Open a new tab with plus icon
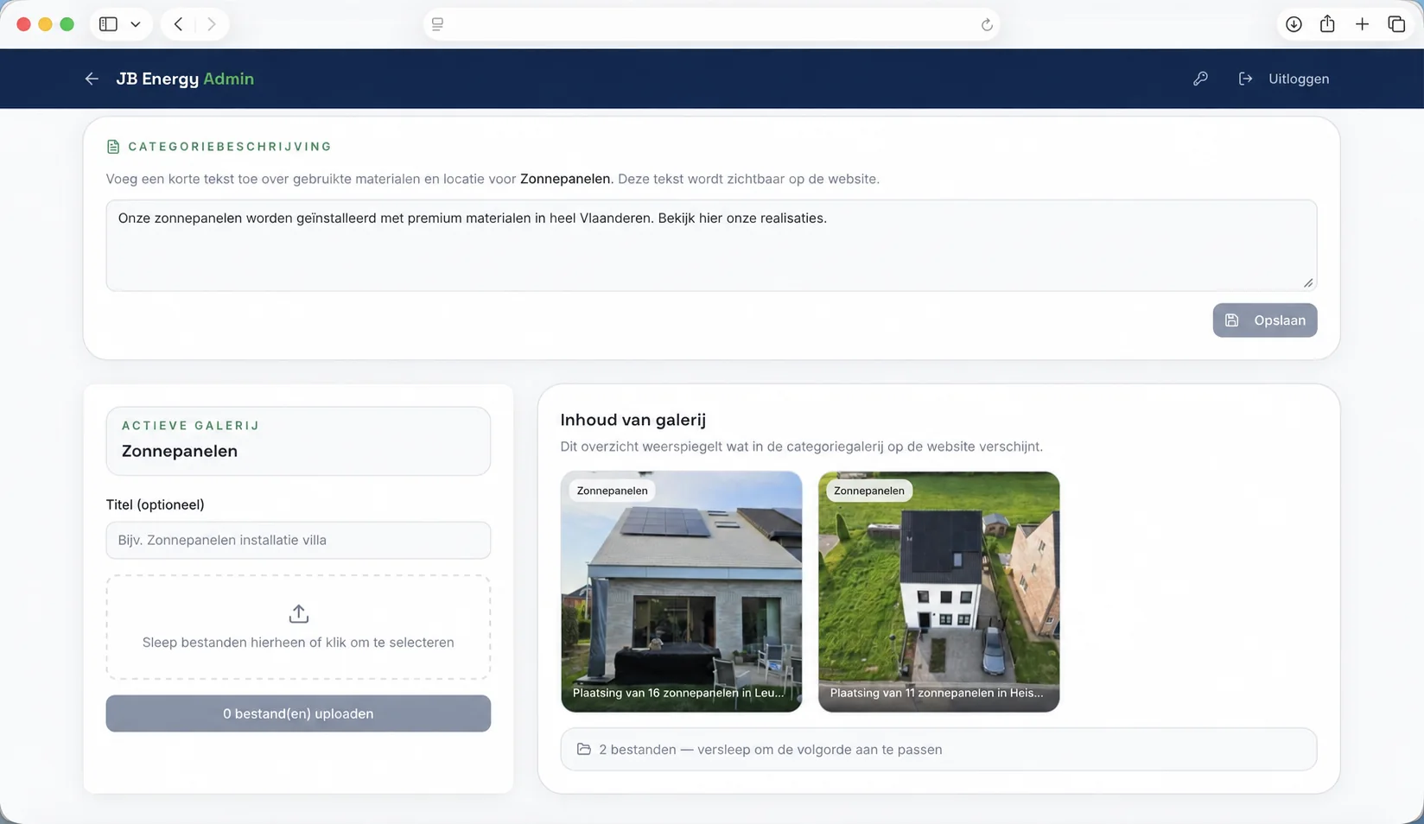The height and width of the screenshot is (824, 1424). click(x=1362, y=24)
